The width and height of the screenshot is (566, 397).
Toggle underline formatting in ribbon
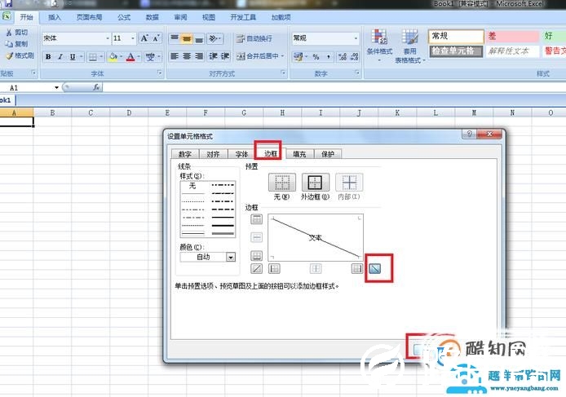click(x=73, y=57)
